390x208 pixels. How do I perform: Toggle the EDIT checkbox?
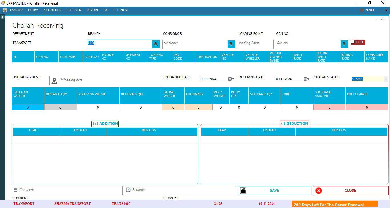(353, 42)
